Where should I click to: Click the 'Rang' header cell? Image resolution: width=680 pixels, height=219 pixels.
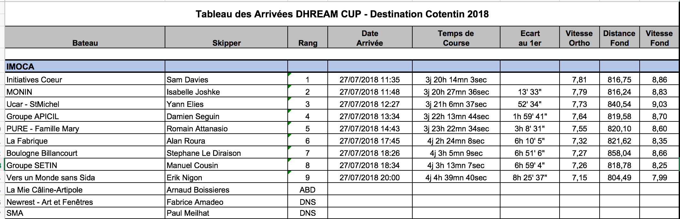click(308, 43)
